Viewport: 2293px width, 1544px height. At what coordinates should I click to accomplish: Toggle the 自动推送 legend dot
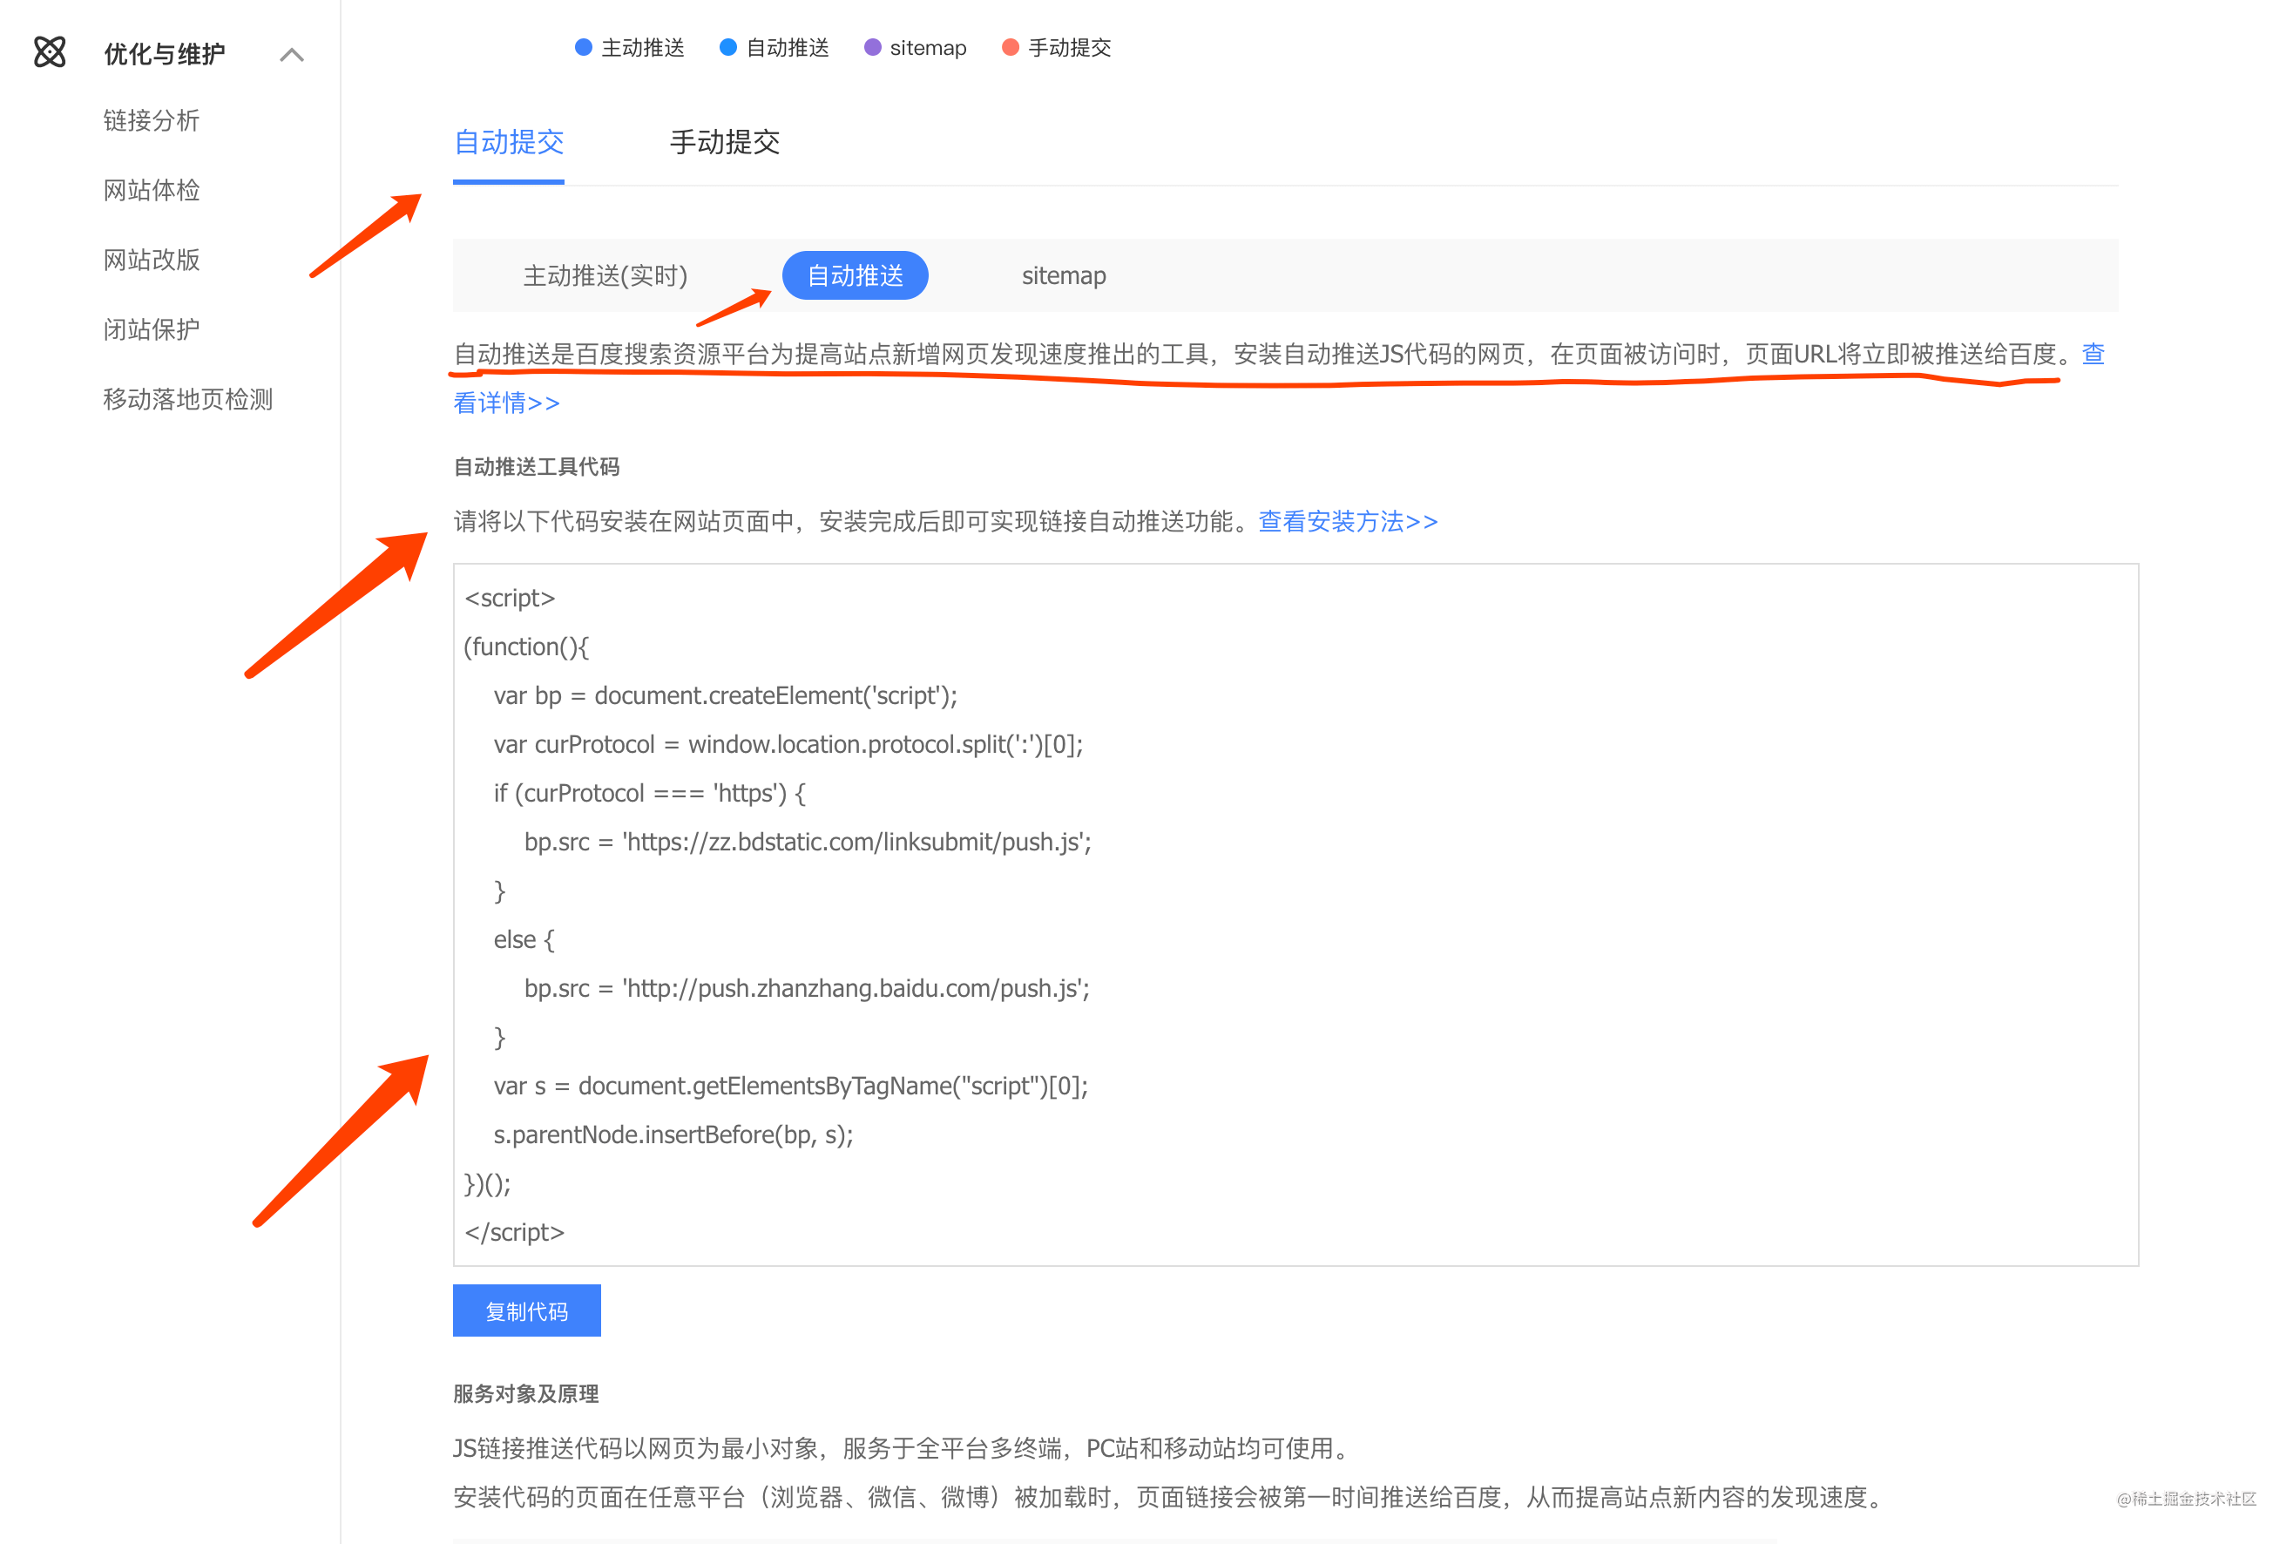pyautogui.click(x=728, y=47)
